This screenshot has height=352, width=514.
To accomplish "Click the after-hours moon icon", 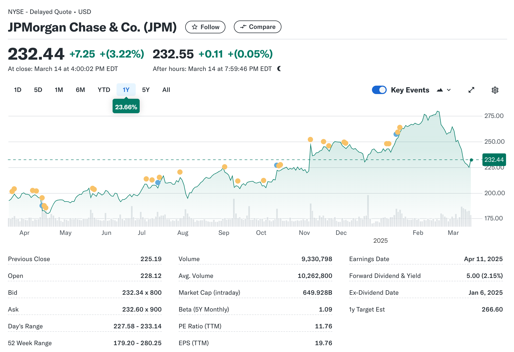I will click(x=279, y=69).
